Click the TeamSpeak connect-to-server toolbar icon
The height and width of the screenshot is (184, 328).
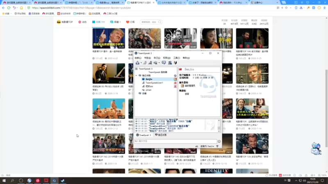(x=137, y=63)
